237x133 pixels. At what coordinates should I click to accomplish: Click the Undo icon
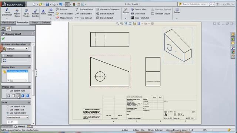click(61, 4)
